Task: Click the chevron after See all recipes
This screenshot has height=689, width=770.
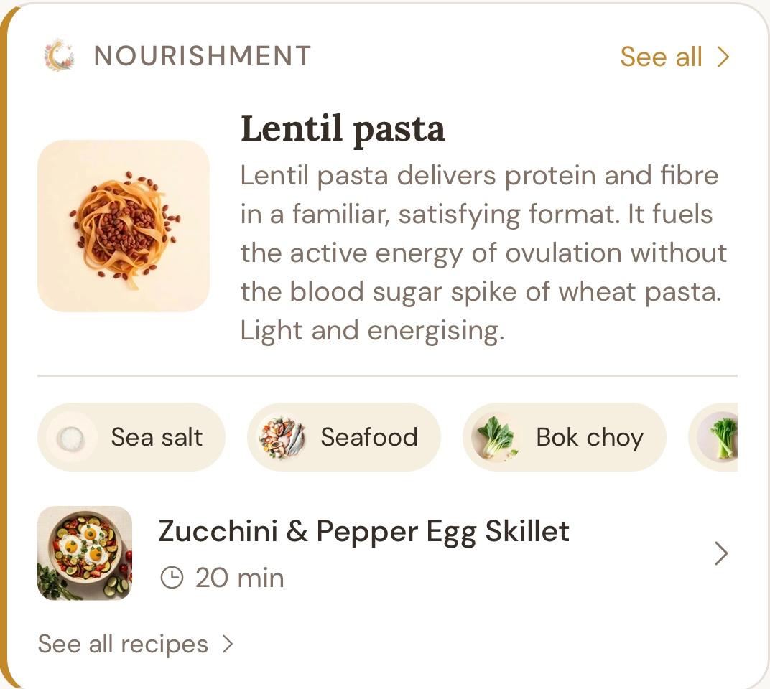Action: click(228, 644)
